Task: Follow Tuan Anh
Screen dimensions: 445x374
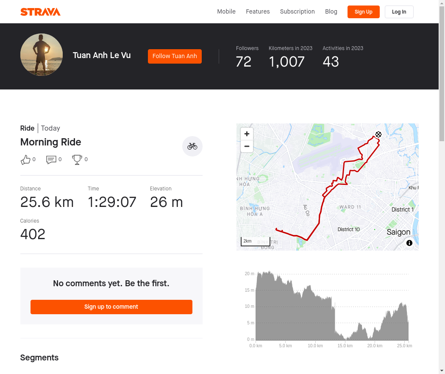Action: pos(175,56)
